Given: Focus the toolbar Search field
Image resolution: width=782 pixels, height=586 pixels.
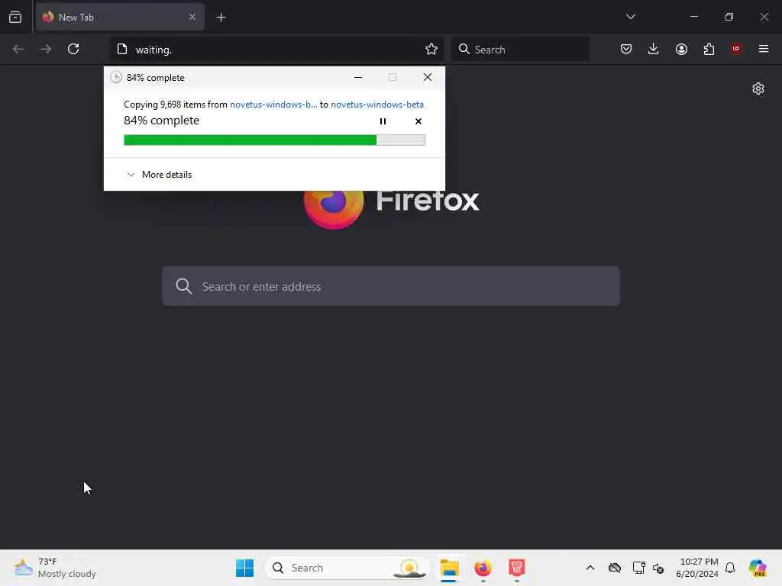Looking at the screenshot, I should pos(520,50).
